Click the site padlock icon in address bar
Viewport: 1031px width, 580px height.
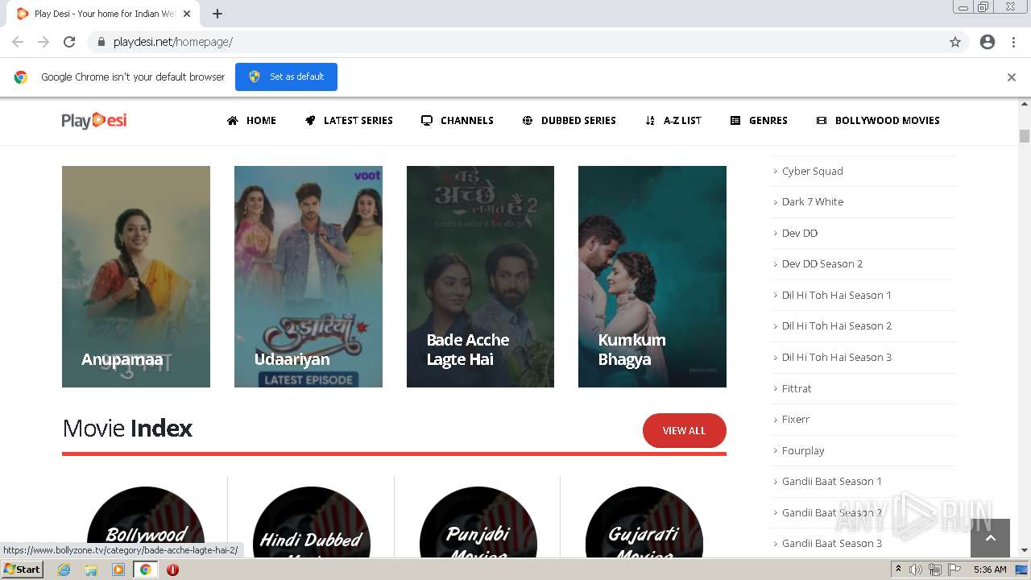pyautogui.click(x=101, y=42)
